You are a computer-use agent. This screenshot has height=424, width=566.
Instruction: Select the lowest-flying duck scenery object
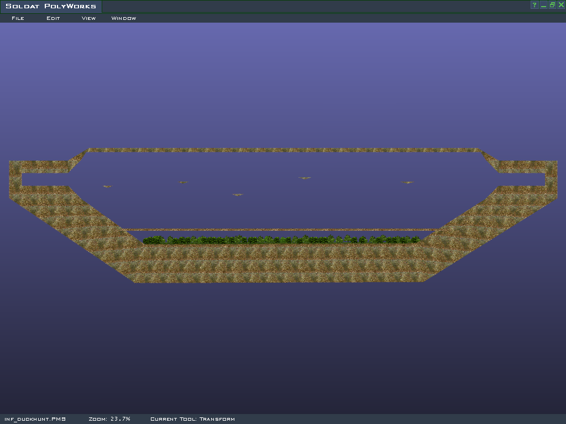(x=238, y=194)
